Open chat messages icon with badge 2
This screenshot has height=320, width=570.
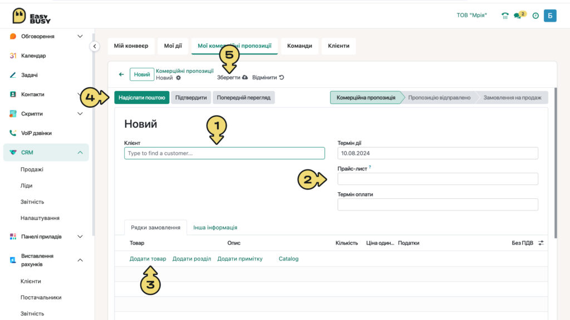tap(519, 15)
